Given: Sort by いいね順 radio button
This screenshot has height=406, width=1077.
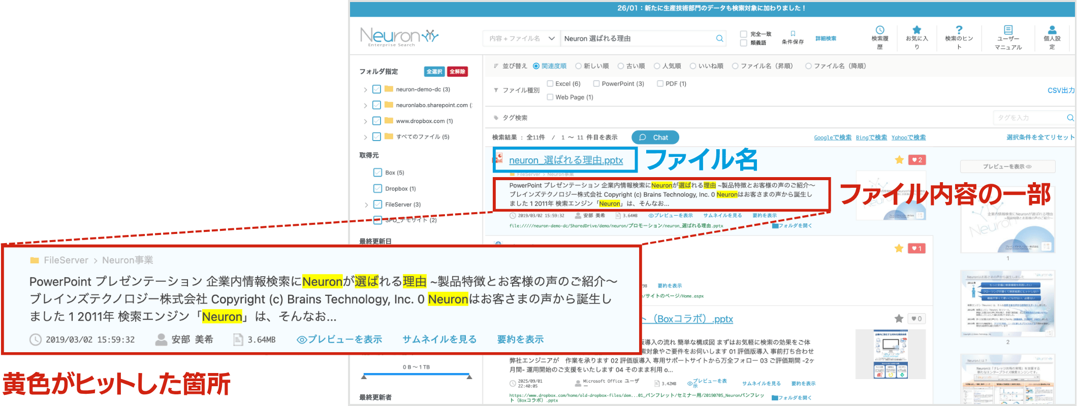Looking at the screenshot, I should (x=693, y=66).
